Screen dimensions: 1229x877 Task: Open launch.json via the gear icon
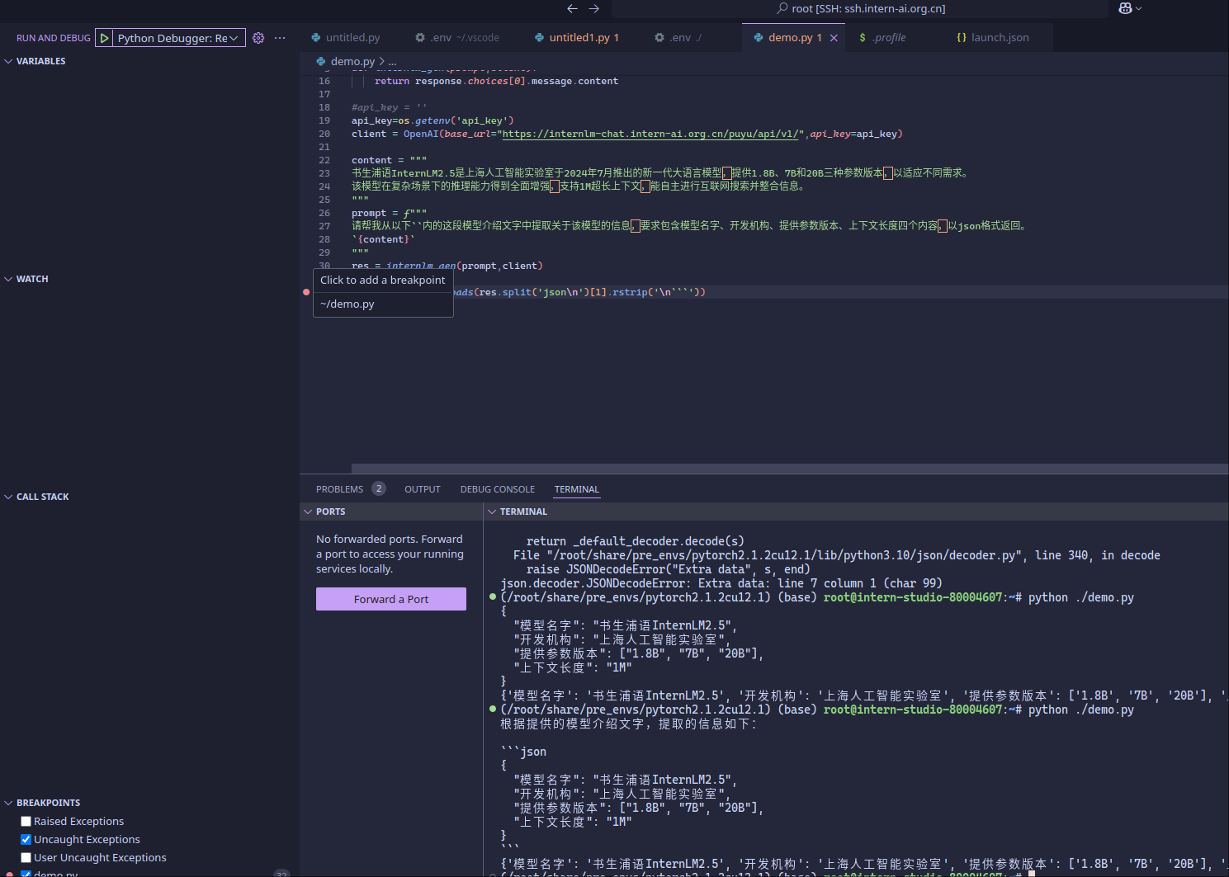tap(258, 38)
